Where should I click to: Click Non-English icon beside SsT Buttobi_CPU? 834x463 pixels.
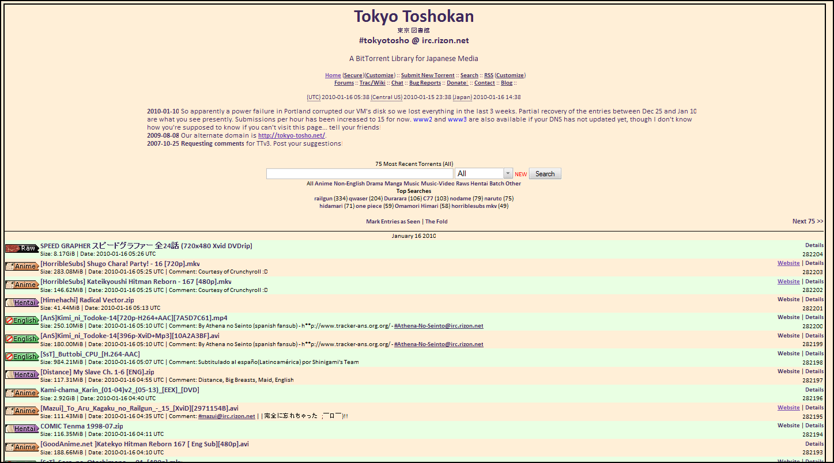click(22, 356)
